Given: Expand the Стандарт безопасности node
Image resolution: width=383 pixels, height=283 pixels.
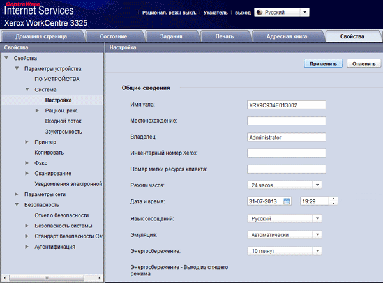Looking at the screenshot, I should [x=27, y=236].
